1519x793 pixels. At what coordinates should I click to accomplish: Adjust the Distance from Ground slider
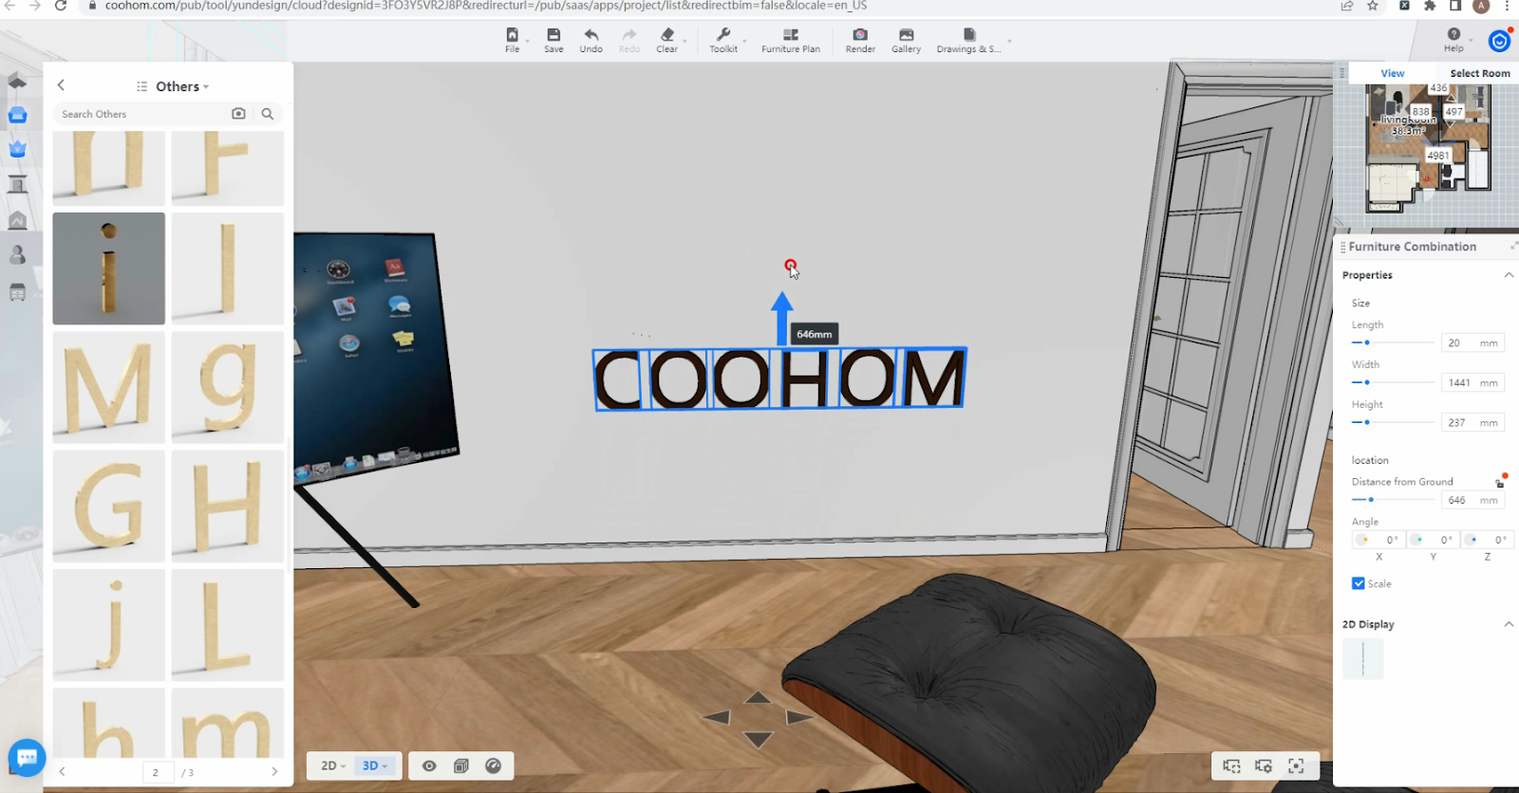click(x=1393, y=500)
